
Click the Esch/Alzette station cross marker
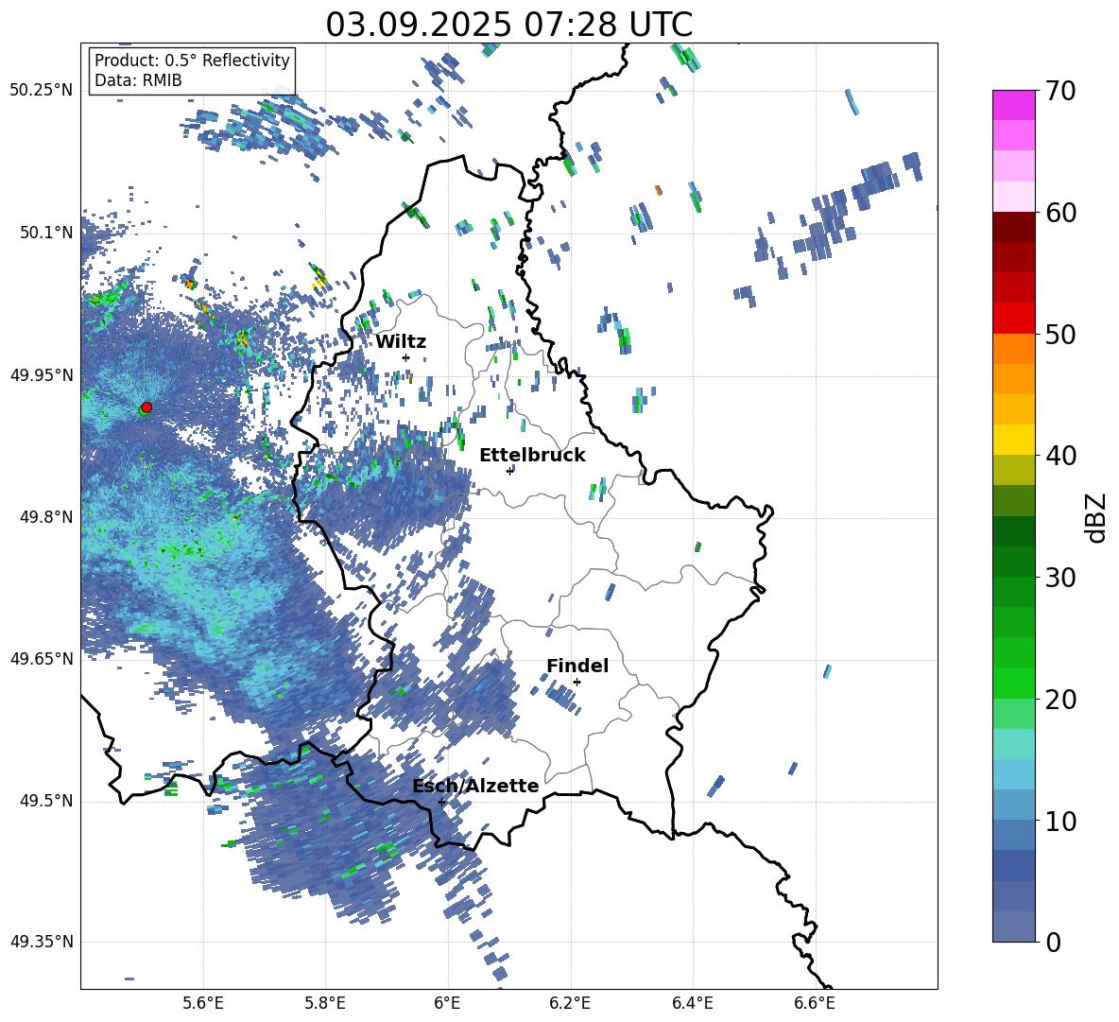tap(441, 802)
